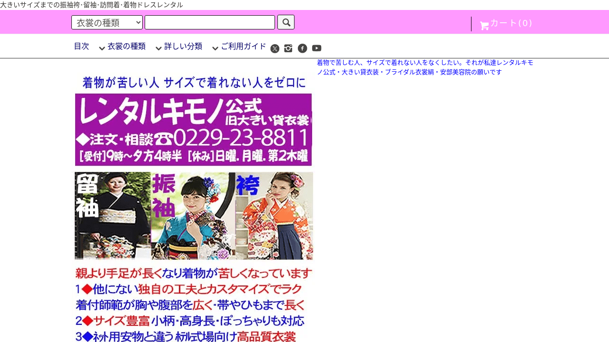This screenshot has height=342, width=609.
Task: Open the X (Twitter) social icon
Action: tap(275, 48)
